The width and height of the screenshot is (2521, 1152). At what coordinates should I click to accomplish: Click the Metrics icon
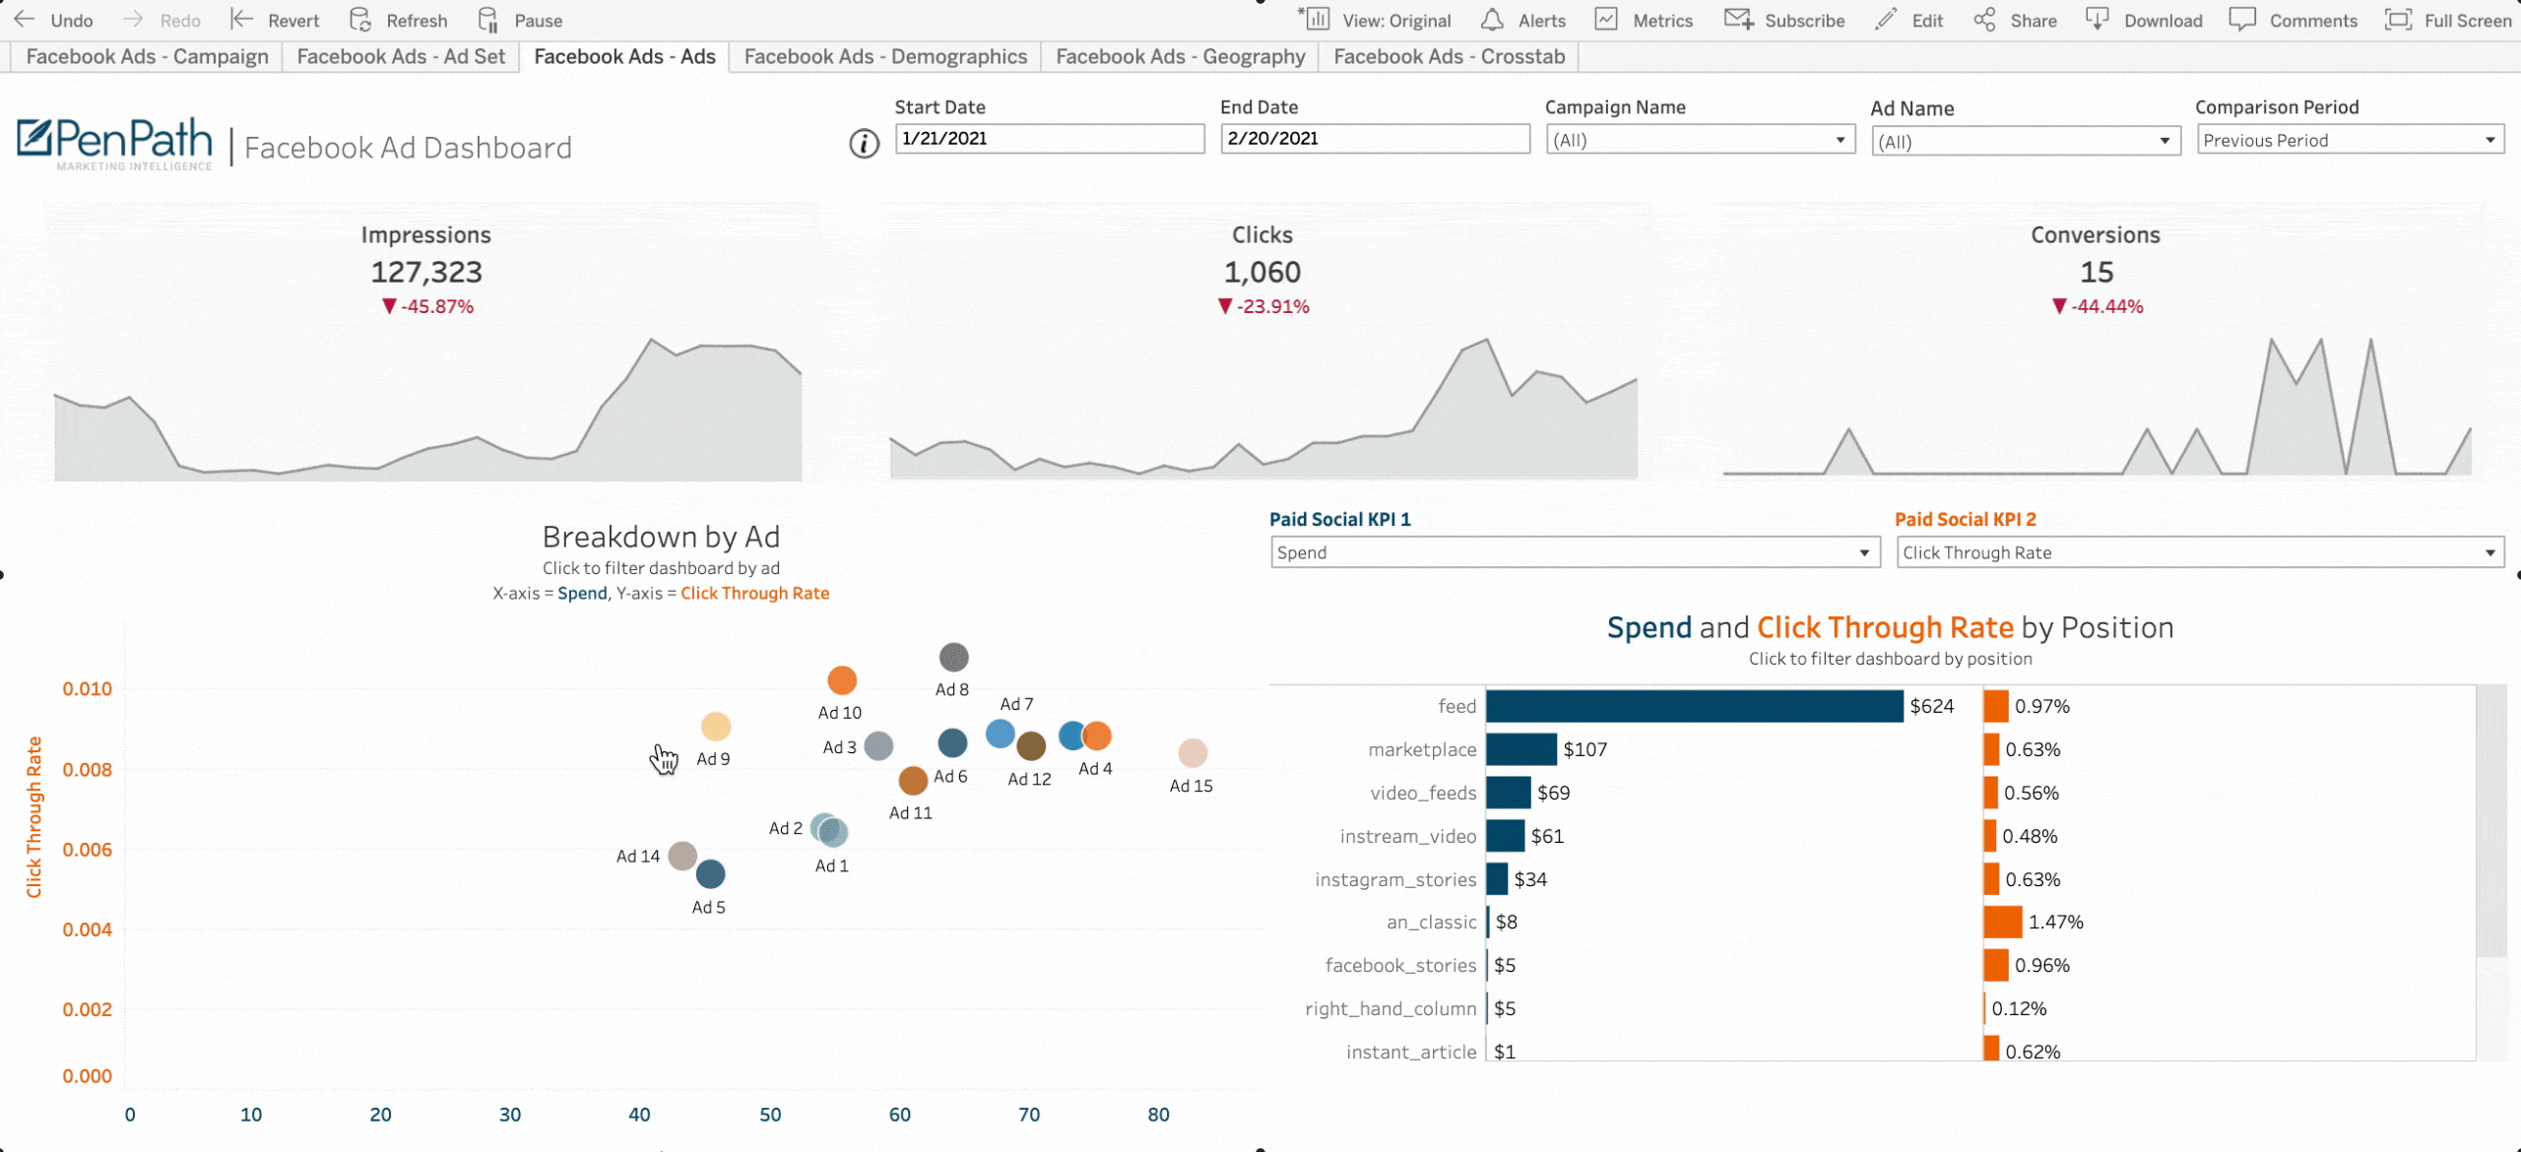[x=1606, y=19]
